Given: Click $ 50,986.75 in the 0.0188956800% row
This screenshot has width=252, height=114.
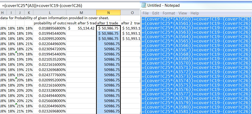Looking at the screenshot, I should coord(109,28).
